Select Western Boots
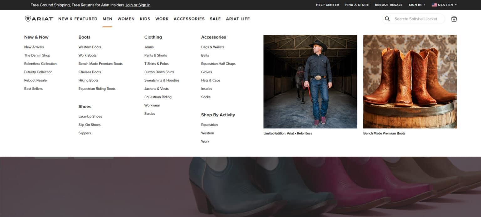The height and width of the screenshot is (217, 481). (x=90, y=47)
